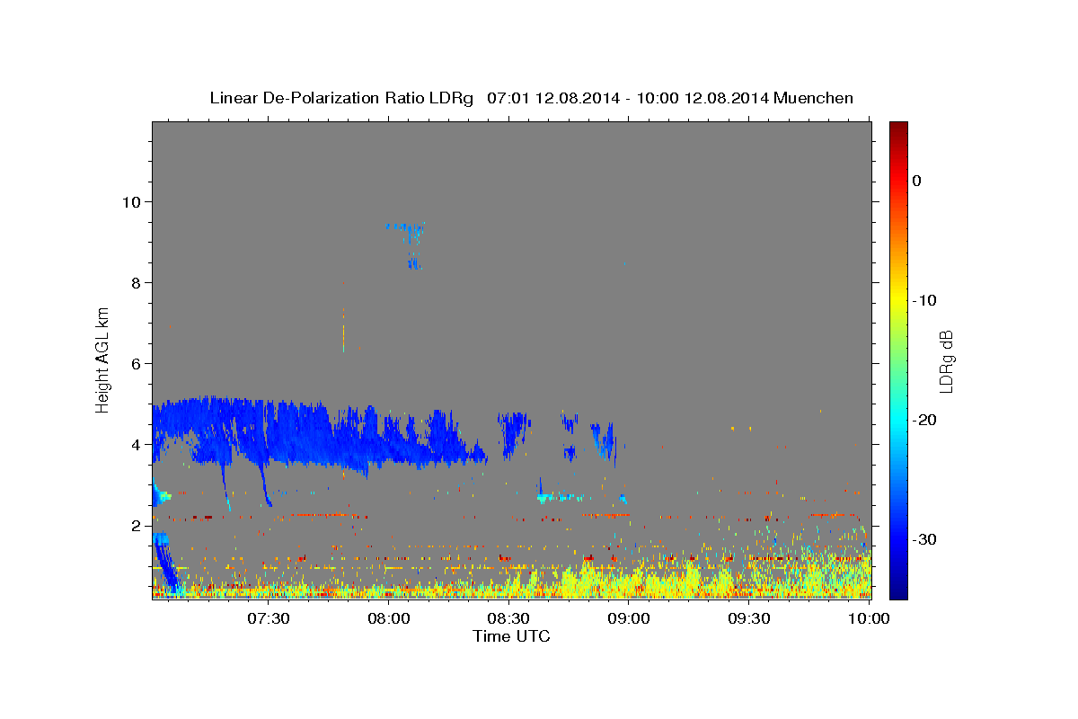Click the height tick label 2

134,526
